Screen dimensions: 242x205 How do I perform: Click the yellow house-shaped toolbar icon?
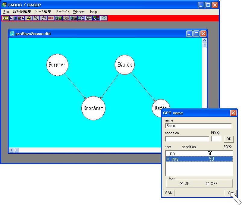pos(29,18)
